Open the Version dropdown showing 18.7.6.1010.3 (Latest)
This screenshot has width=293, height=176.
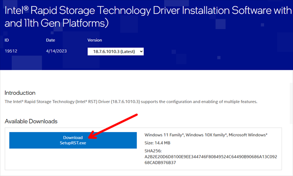coord(115,51)
